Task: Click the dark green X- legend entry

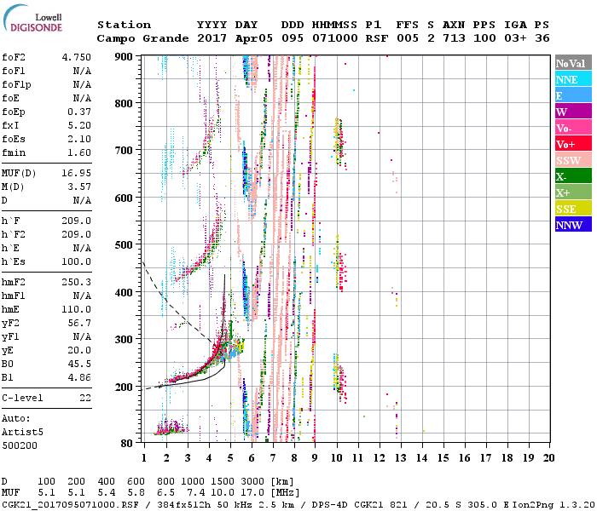Action: pyautogui.click(x=571, y=176)
